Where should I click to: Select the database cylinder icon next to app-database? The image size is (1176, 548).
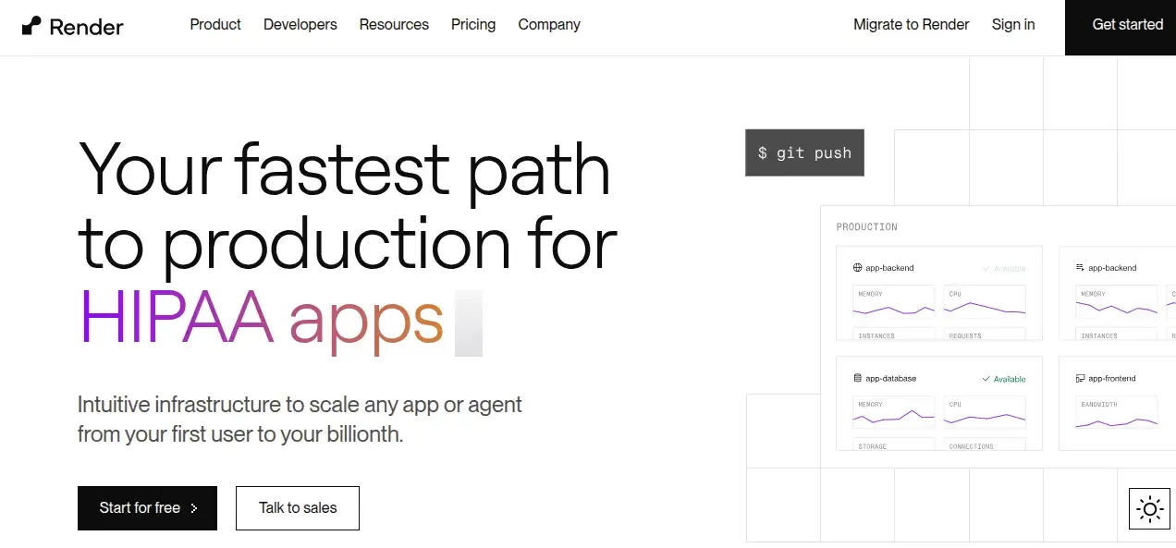pos(858,379)
